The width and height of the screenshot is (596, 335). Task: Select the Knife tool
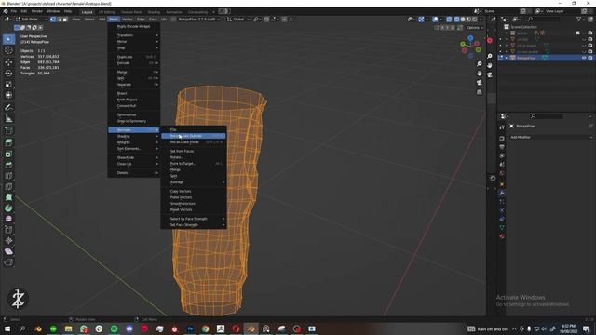(8, 186)
